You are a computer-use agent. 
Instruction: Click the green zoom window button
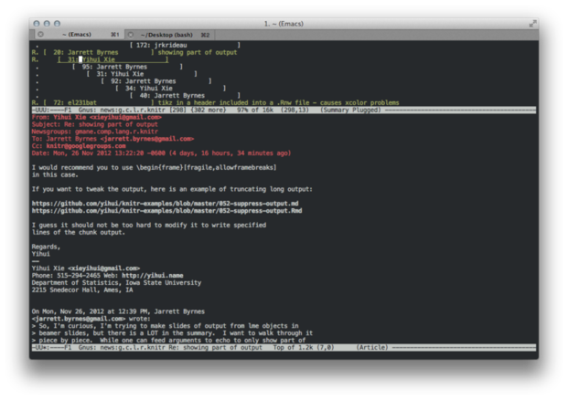[57, 23]
